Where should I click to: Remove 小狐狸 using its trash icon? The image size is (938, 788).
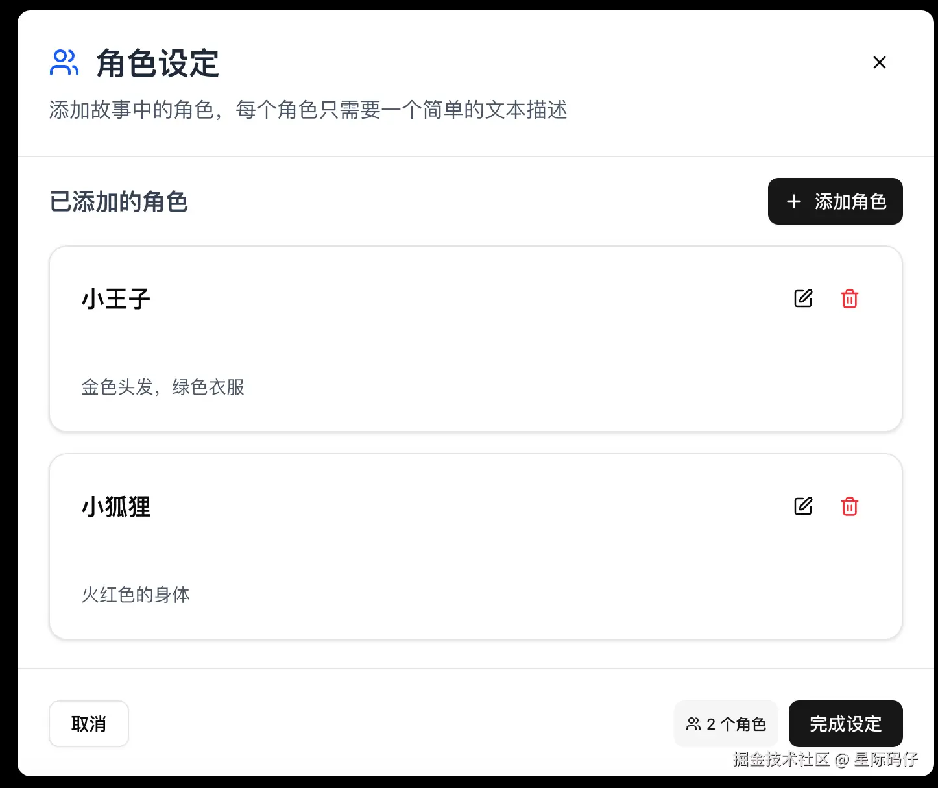pos(849,506)
